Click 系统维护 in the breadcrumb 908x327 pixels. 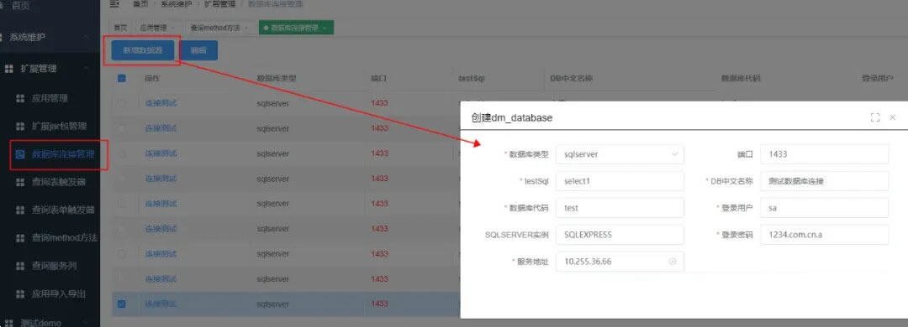pos(176,4)
